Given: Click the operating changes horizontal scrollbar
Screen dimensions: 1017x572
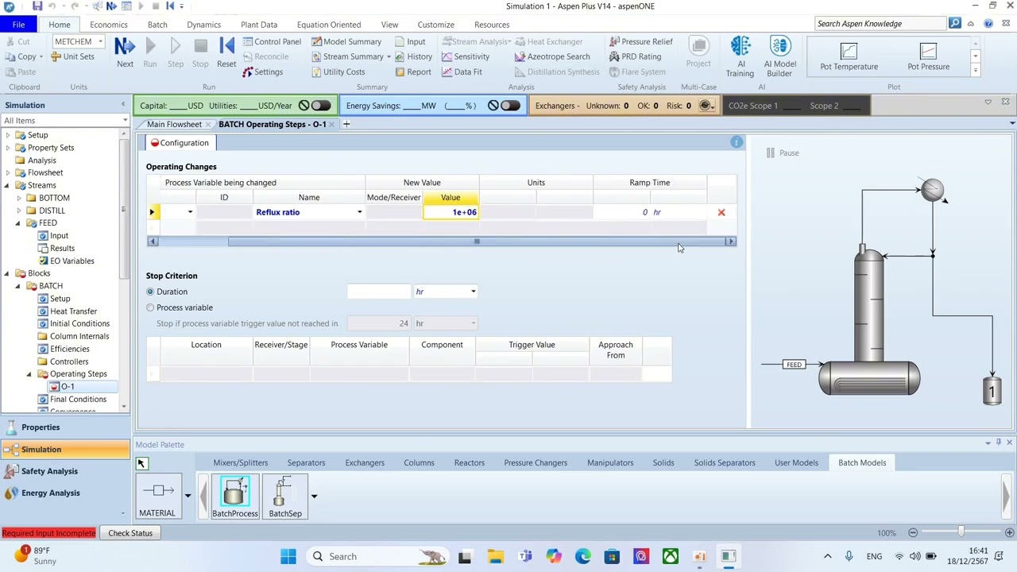Looking at the screenshot, I should (477, 242).
